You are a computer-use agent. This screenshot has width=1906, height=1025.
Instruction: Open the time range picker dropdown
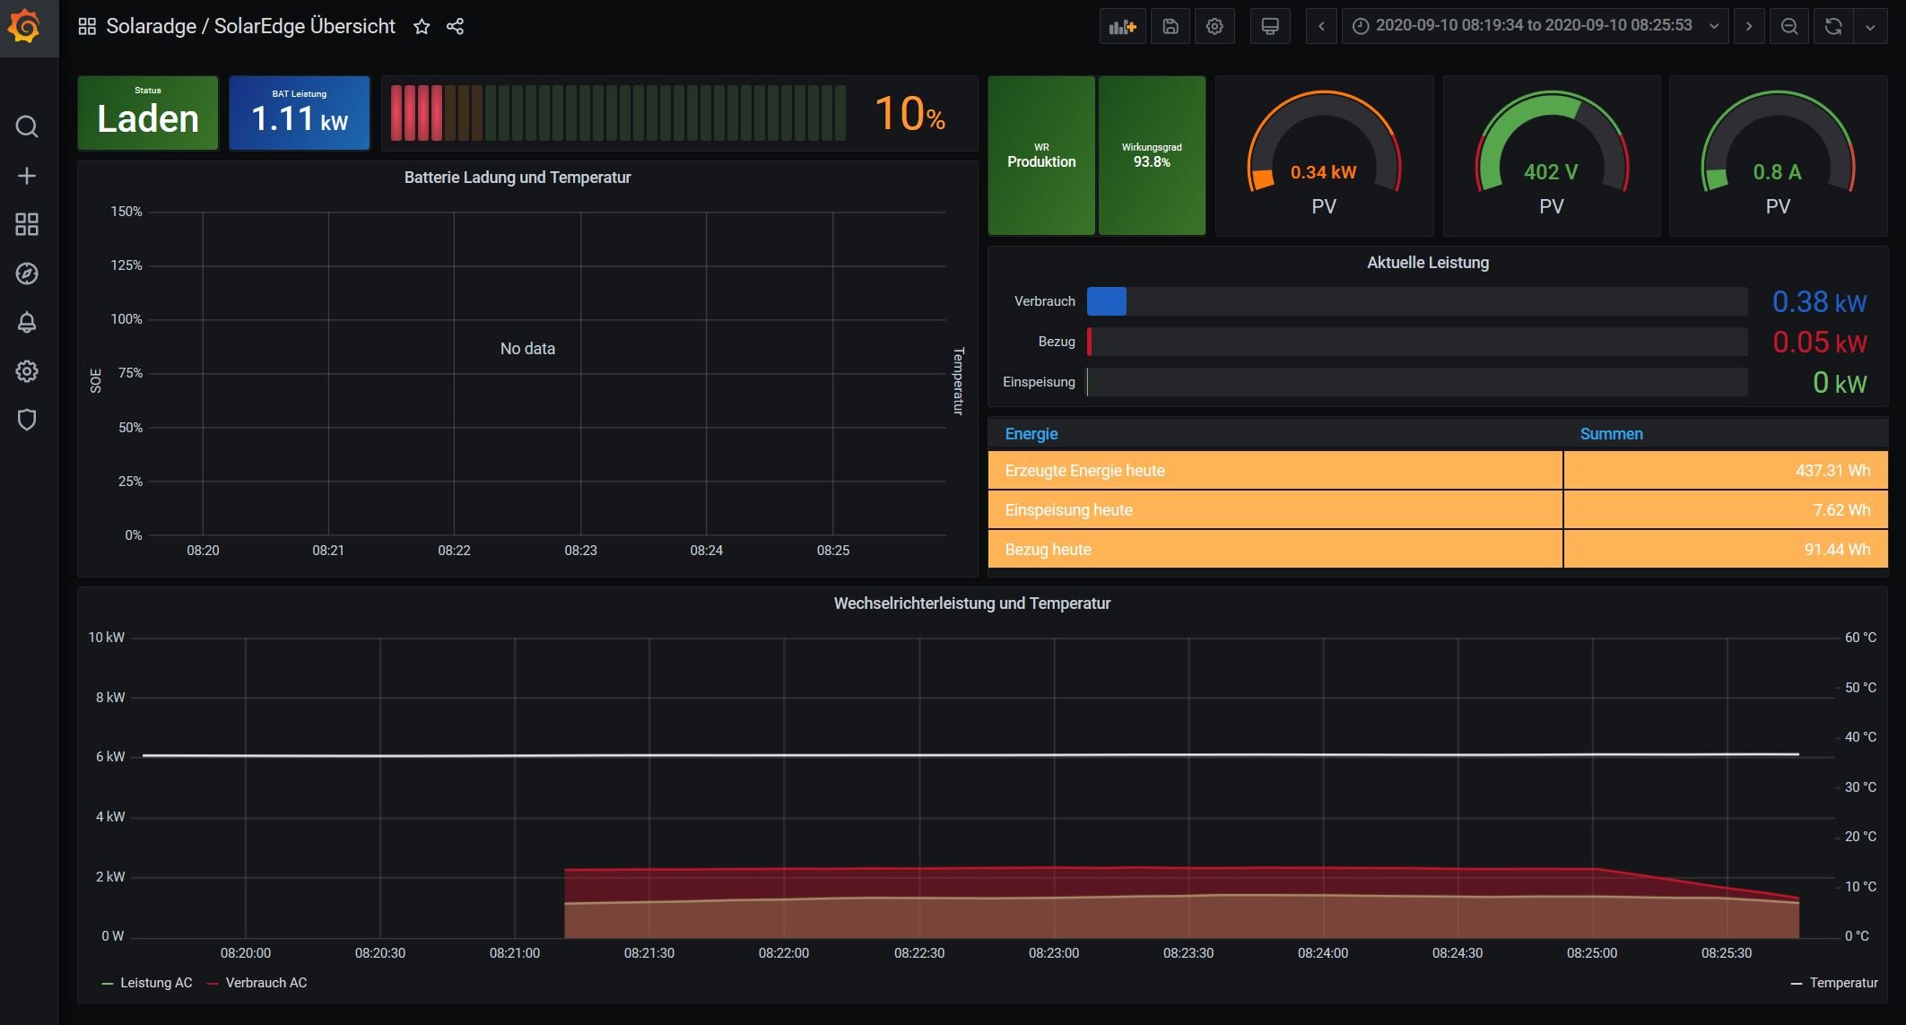coord(1534,26)
